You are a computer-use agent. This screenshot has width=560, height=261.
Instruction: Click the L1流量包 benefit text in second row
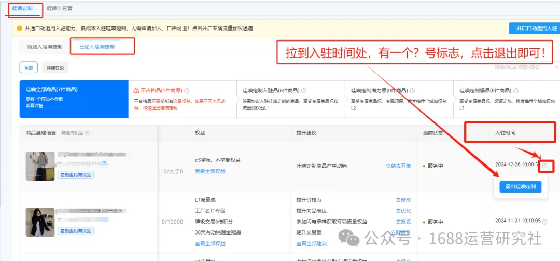(x=205, y=200)
